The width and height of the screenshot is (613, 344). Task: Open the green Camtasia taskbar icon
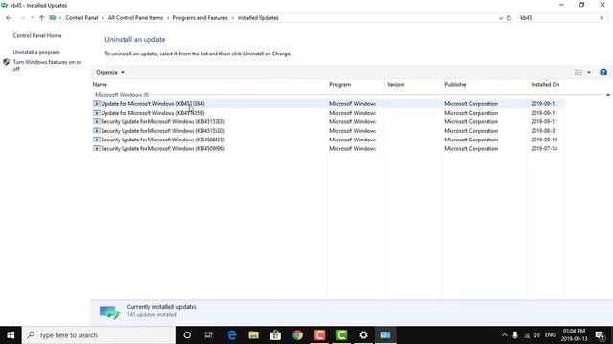[x=341, y=335]
